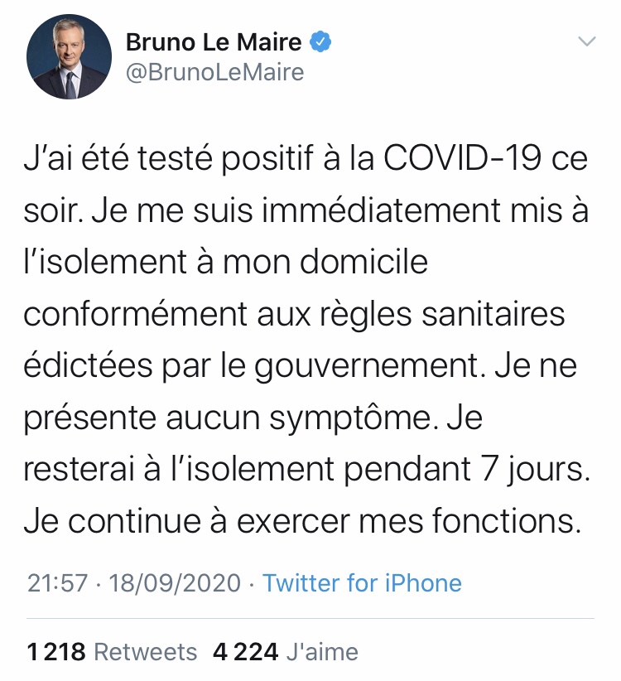The image size is (621, 681).
Task: Open the Retweets label link
Action: pos(146,652)
